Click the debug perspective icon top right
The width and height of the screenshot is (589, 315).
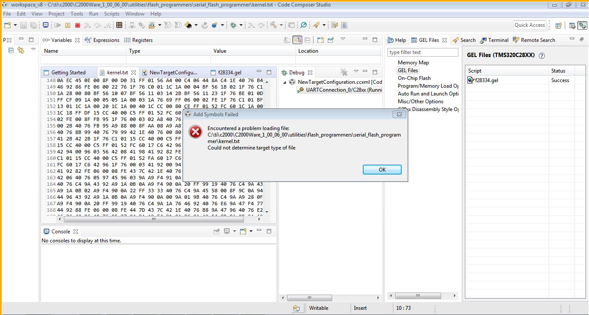tap(581, 26)
